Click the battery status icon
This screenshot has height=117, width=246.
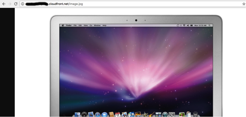192,25
